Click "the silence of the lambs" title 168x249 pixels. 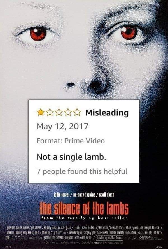84,208
